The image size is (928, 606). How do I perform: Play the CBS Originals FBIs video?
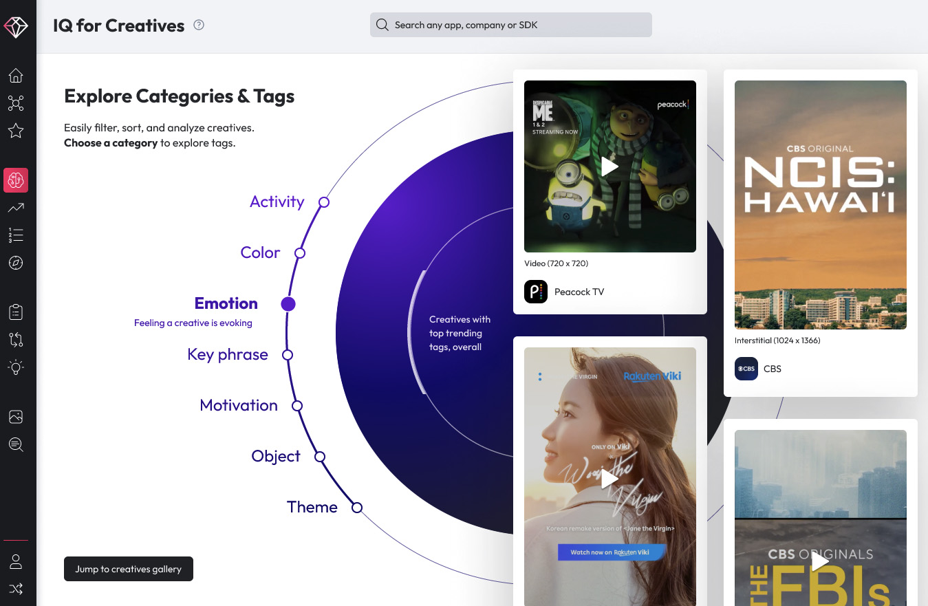pyautogui.click(x=821, y=562)
